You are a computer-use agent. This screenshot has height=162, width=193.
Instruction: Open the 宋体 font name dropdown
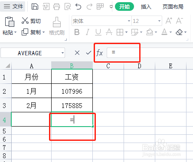pos(129,21)
